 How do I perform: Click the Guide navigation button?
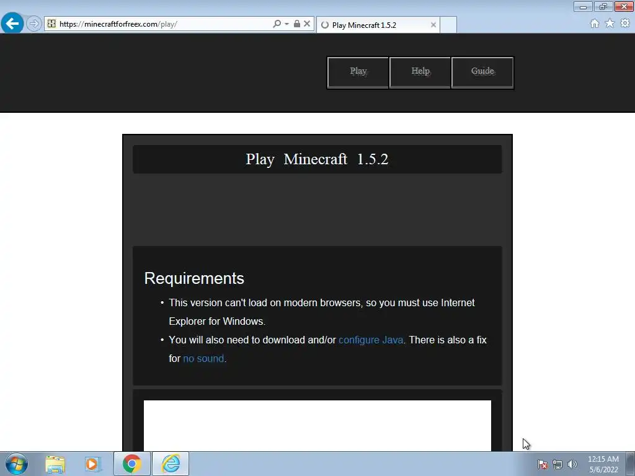pos(482,72)
